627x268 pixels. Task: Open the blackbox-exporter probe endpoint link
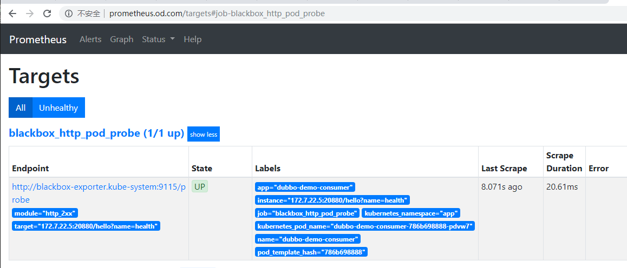click(99, 187)
